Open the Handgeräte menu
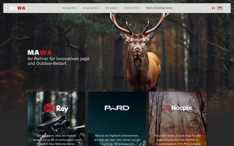 pyautogui.click(x=70, y=8)
